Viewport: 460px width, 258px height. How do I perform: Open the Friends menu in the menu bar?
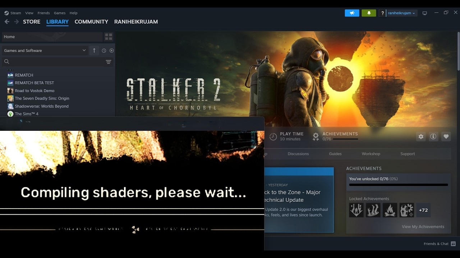[x=43, y=13]
